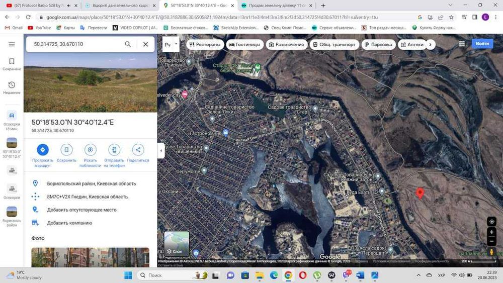The width and height of the screenshot is (503, 283).
Task: Click the red location pin
Action: coord(420,193)
